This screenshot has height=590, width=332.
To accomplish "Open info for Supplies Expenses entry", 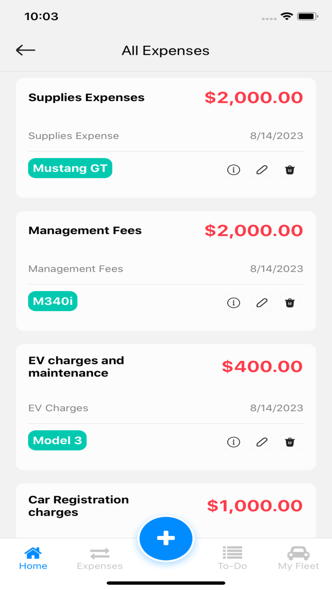I will [234, 170].
